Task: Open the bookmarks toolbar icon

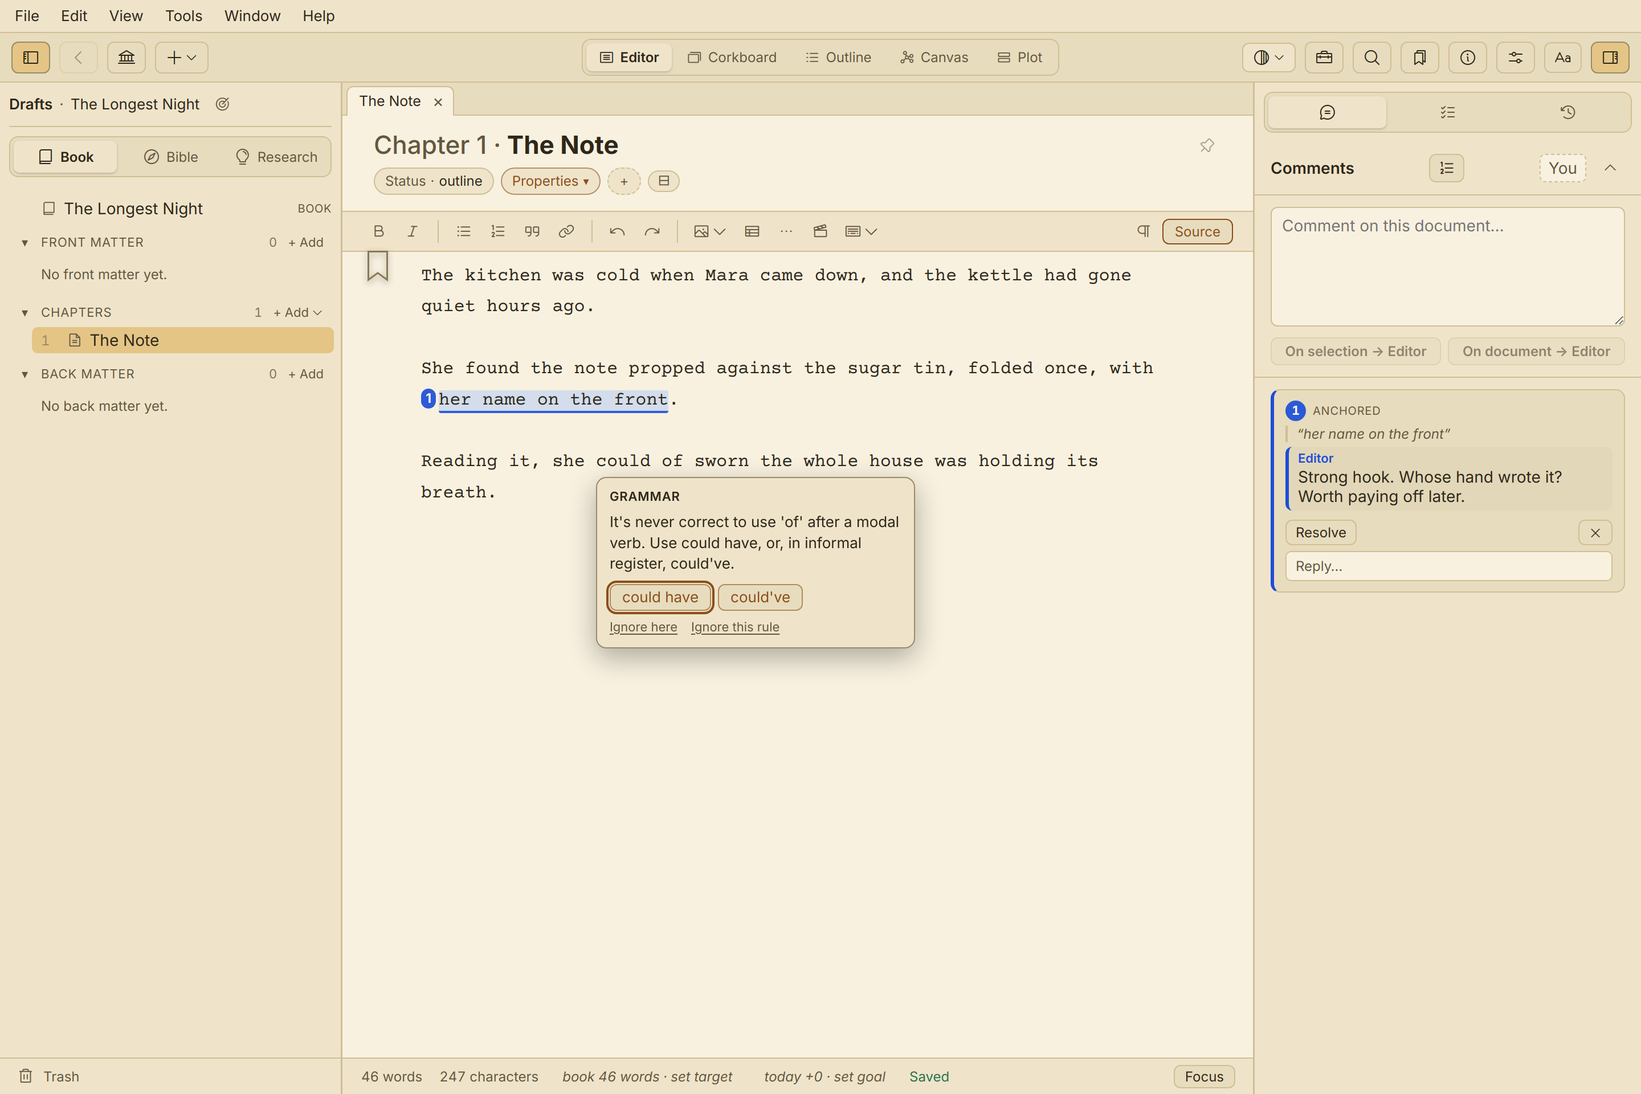Action: point(1420,57)
